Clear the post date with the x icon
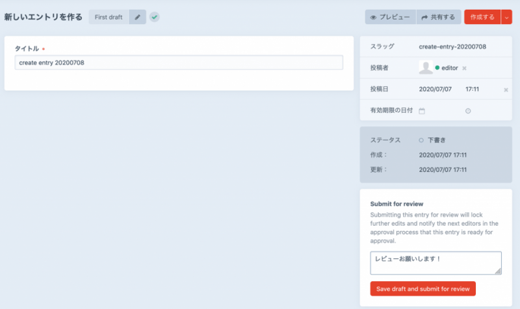This screenshot has height=309, width=520. click(506, 90)
